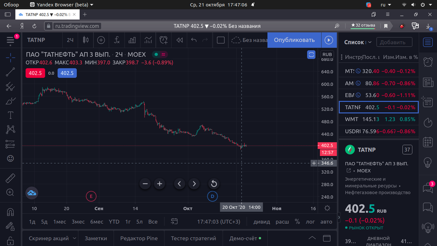Click the Добавить symbol input field
Image resolution: width=437 pixels, height=246 pixels.
pyautogui.click(x=394, y=42)
